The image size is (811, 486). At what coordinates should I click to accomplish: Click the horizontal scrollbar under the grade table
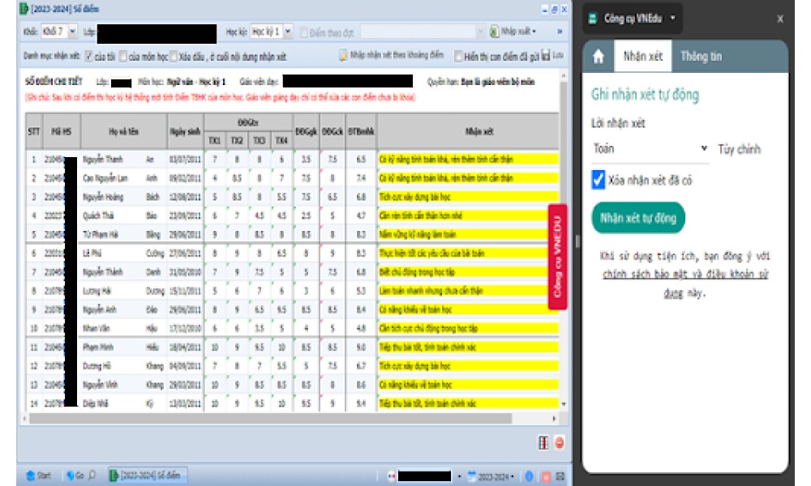[271, 418]
